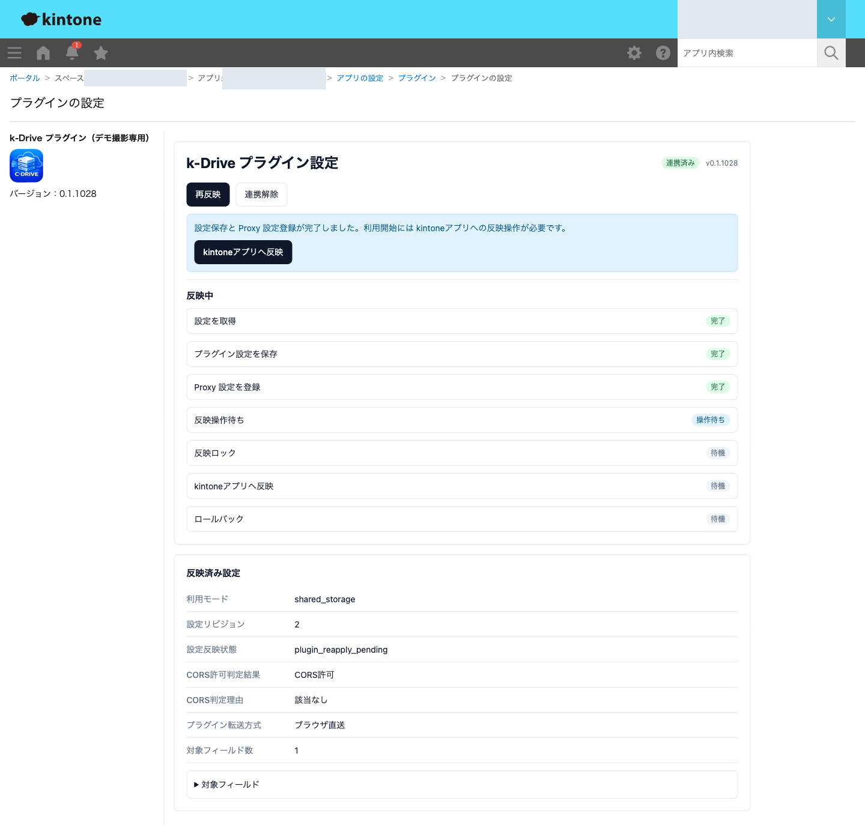The width and height of the screenshot is (865, 840).
Task: Open the ポータル breadcrumb link
Action: coord(25,78)
